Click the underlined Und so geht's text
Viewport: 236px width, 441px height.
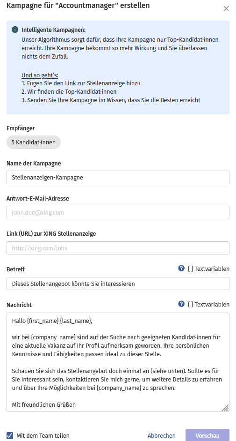[40, 75]
